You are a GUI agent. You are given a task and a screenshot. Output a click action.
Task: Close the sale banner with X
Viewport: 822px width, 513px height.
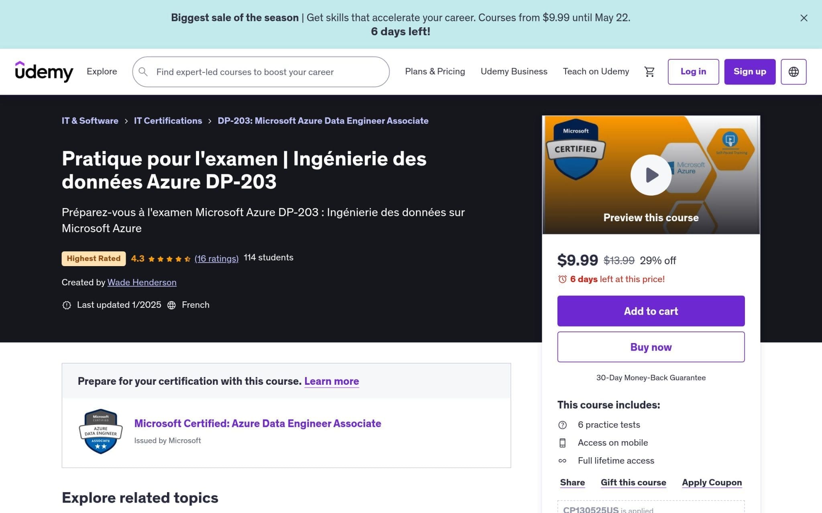tap(804, 18)
